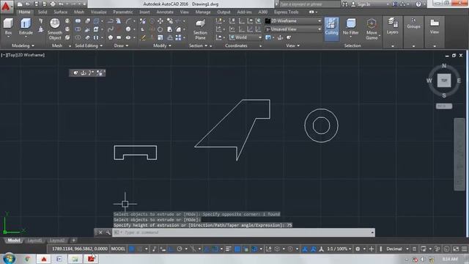
Task: Expand the Draw panel
Action: (121, 45)
